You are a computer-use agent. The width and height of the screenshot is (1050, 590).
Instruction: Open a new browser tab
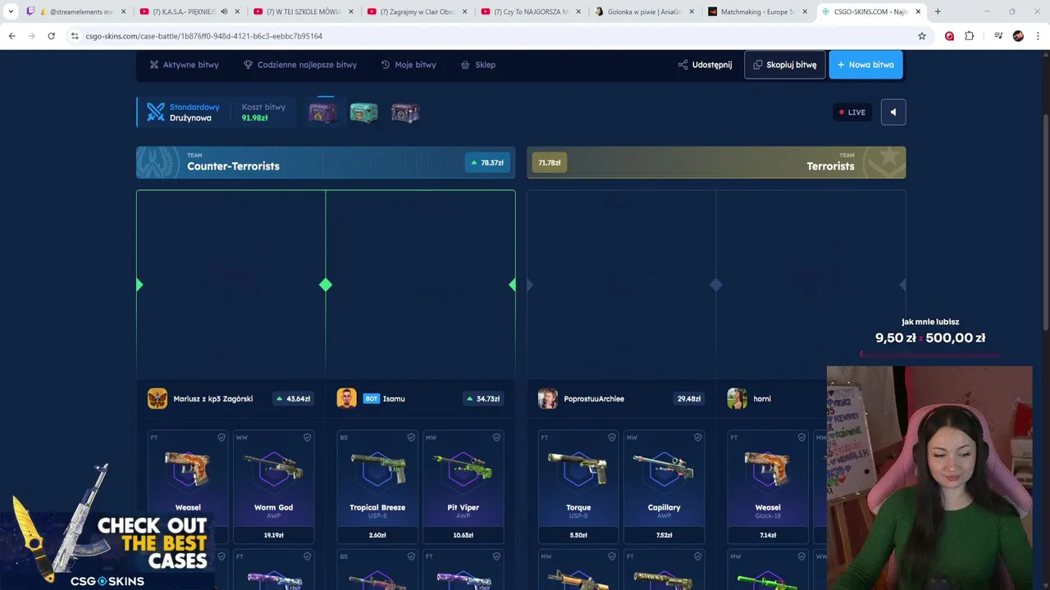pos(938,11)
